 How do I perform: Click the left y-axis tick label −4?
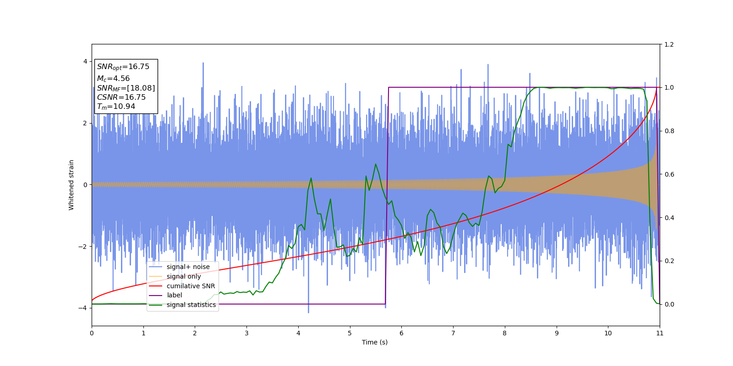pos(82,308)
